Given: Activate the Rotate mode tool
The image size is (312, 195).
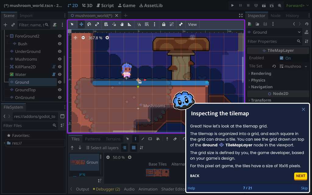Looking at the screenshot, I should point(89,24).
